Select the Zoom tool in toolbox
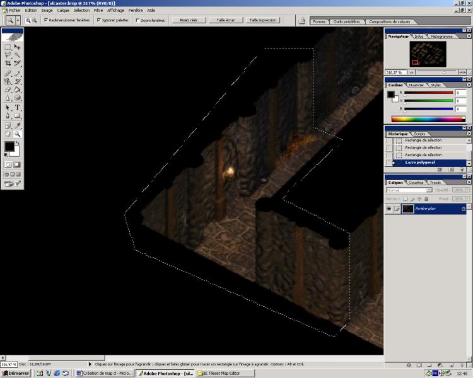This screenshot has width=473, height=378. pos(17,134)
